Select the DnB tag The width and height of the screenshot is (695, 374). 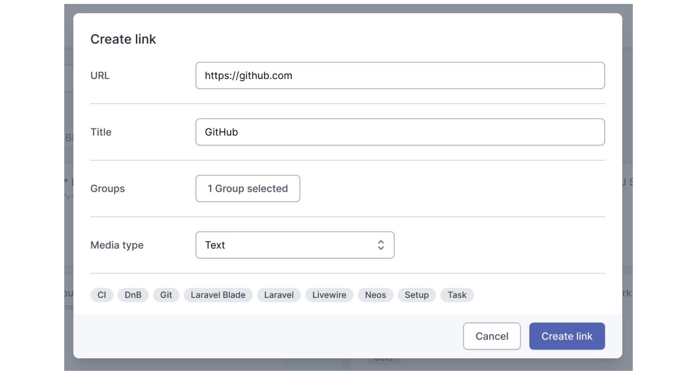(133, 295)
